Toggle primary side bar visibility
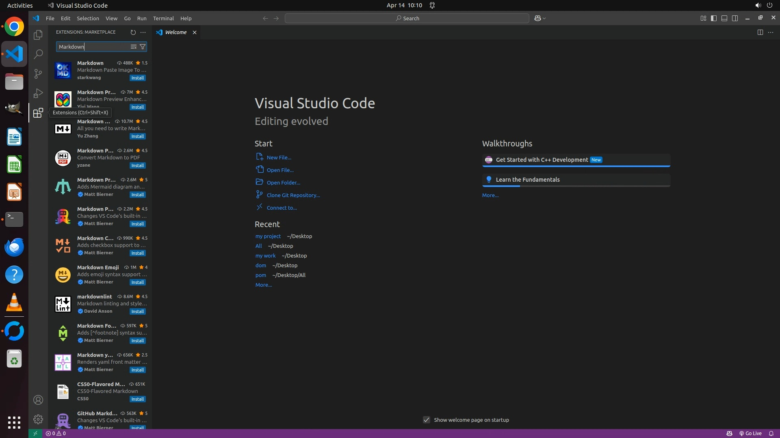 (x=713, y=18)
